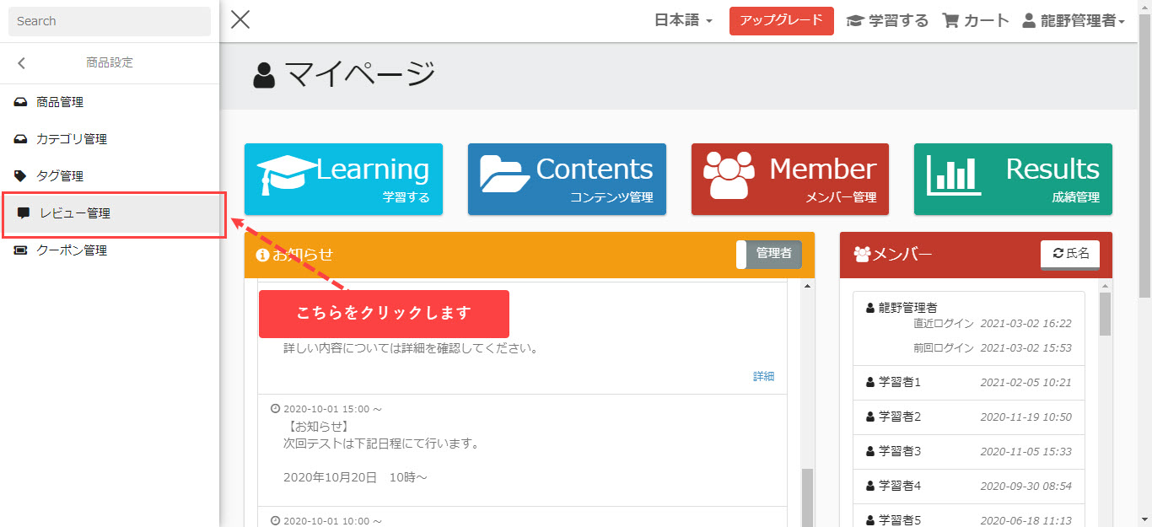Expand the 龍野管理者 user menu
This screenshot has width=1152, height=527.
pos(1073,21)
